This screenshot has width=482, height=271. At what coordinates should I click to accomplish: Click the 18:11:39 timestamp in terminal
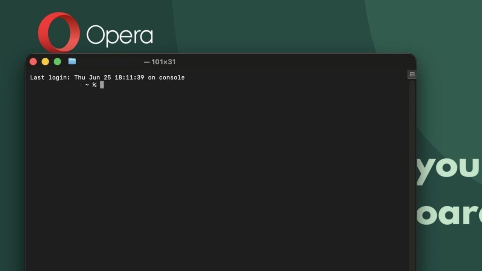pos(129,78)
